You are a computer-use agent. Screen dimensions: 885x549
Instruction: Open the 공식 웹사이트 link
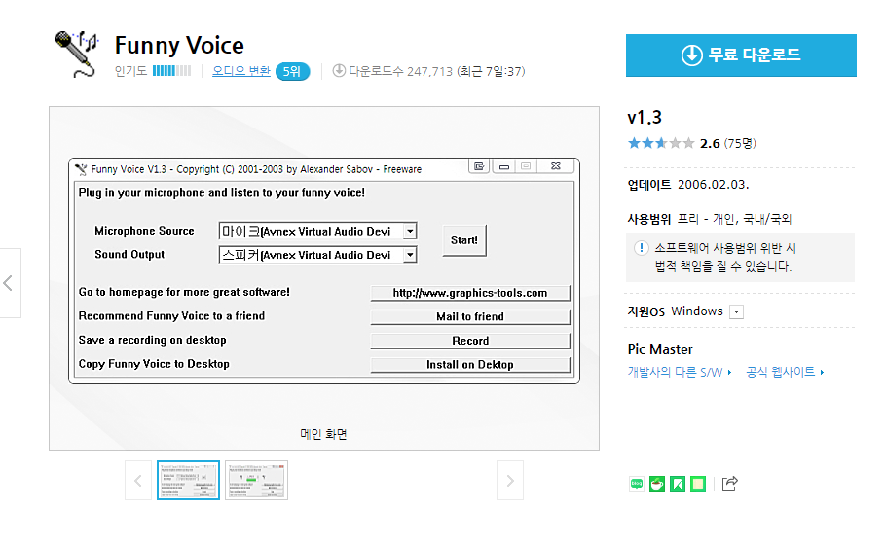pyautogui.click(x=785, y=373)
